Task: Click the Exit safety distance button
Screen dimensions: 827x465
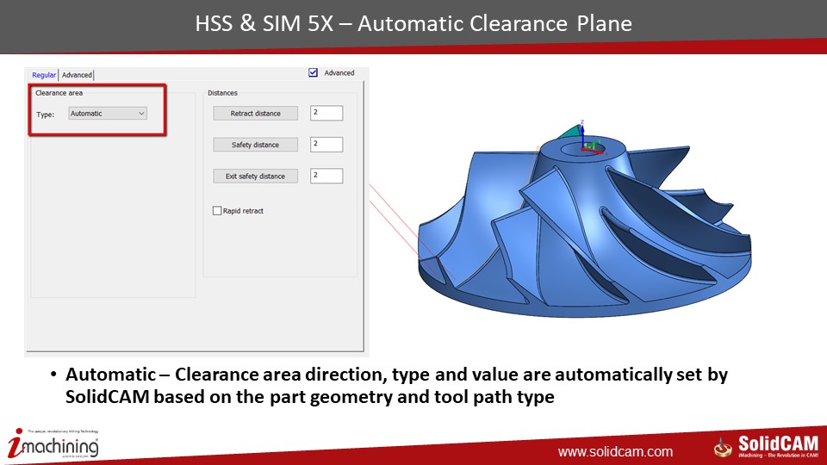Action: [x=255, y=176]
